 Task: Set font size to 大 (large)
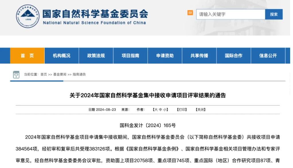click(x=156, y=110)
